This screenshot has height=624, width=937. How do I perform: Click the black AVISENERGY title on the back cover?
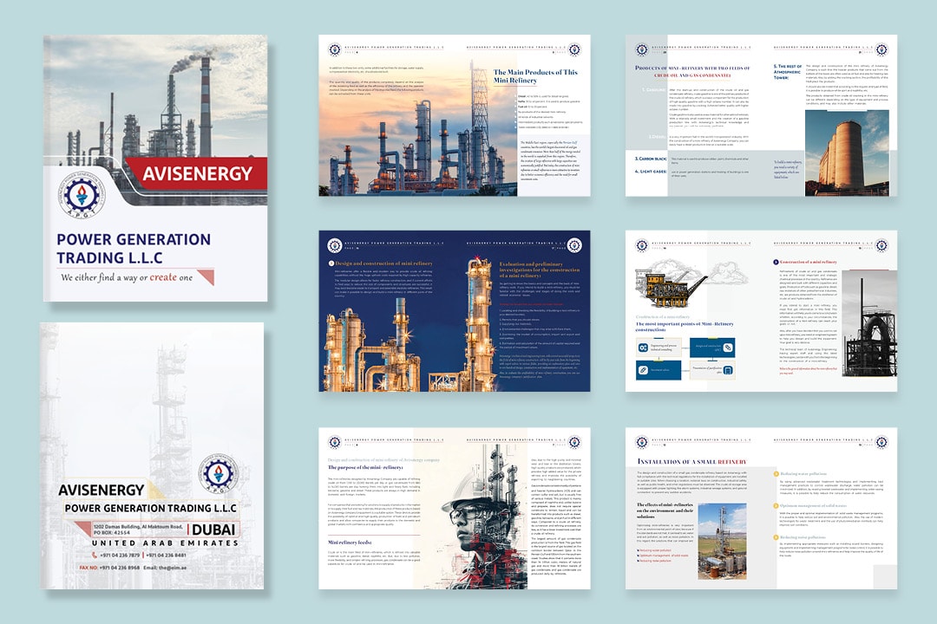tap(102, 491)
